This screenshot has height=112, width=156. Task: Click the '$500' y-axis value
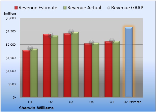[x=12, y=84]
